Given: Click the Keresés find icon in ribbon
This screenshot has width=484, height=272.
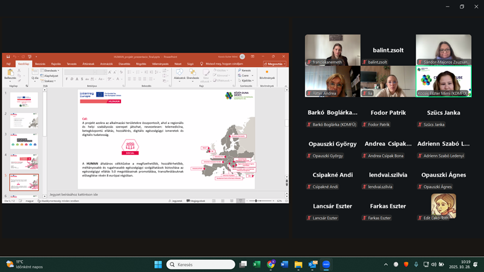Looking at the screenshot, I should [245, 70].
